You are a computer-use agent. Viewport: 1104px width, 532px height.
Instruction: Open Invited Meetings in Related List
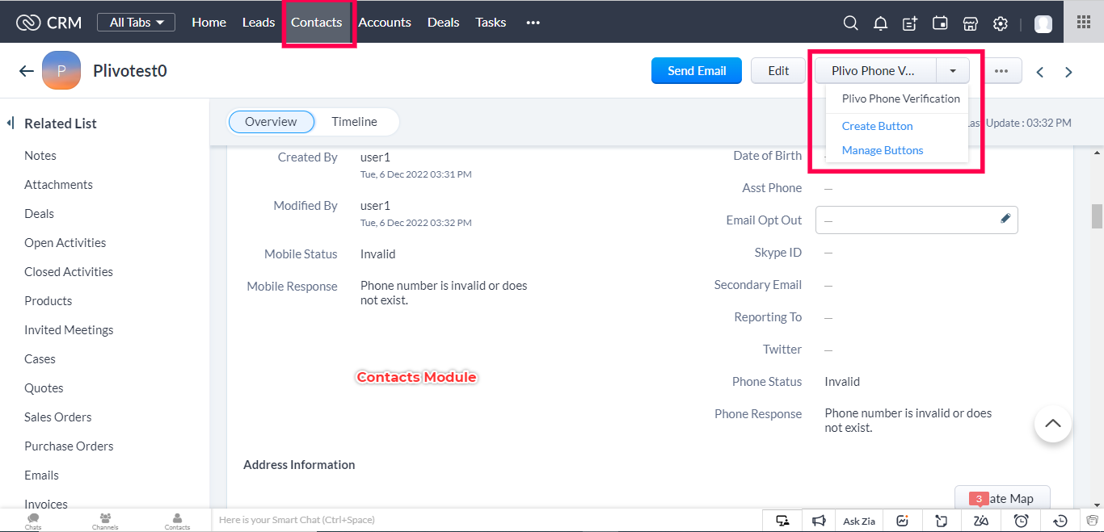(69, 330)
